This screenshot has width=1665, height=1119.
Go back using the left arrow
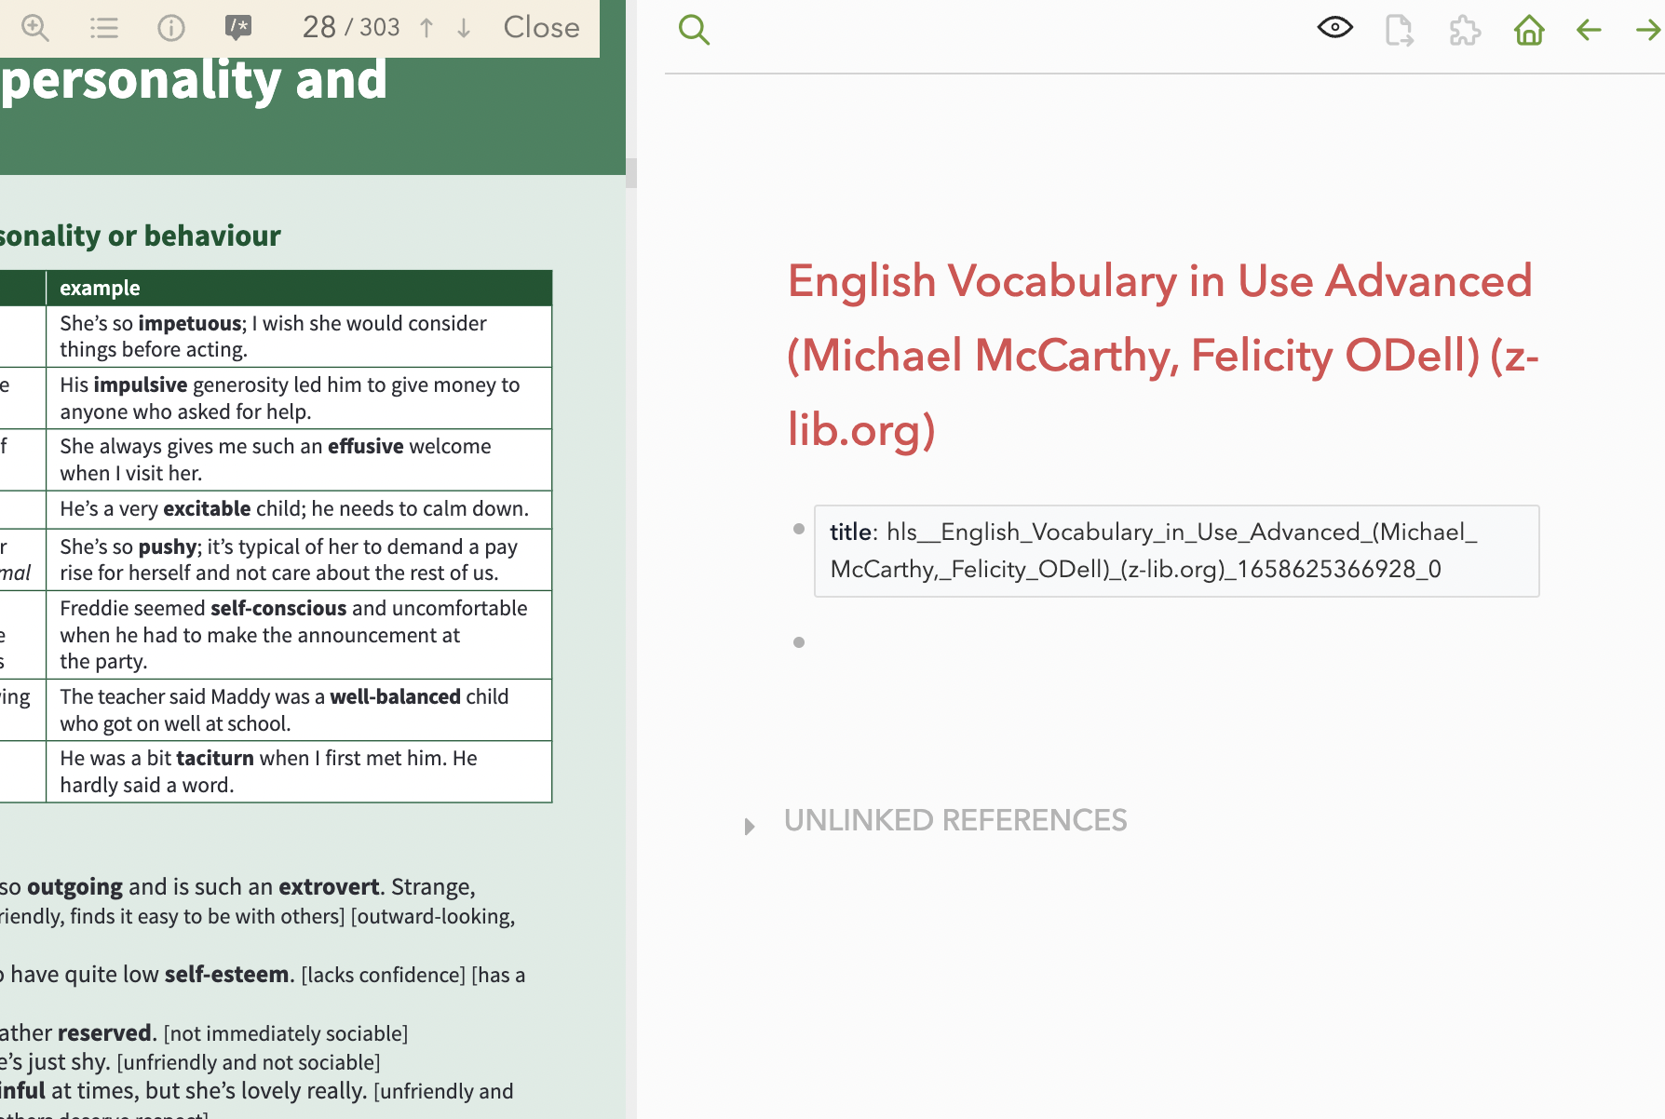click(1588, 29)
